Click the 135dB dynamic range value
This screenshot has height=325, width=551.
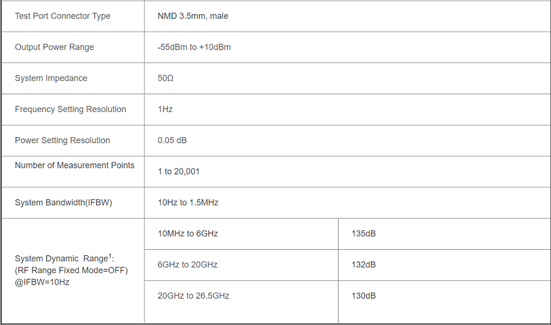364,234
